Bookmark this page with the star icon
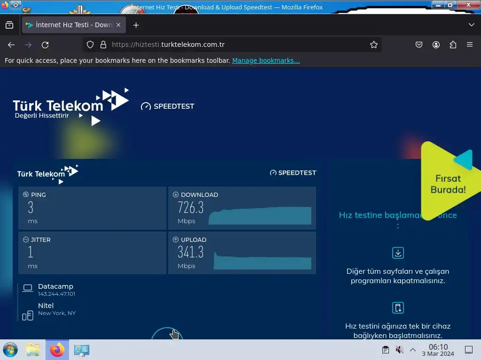The width and height of the screenshot is (481, 360). [x=373, y=45]
